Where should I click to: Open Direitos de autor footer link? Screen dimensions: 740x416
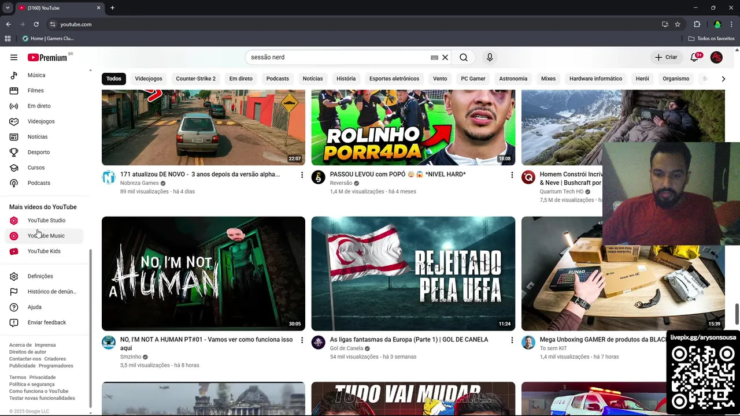(x=28, y=352)
